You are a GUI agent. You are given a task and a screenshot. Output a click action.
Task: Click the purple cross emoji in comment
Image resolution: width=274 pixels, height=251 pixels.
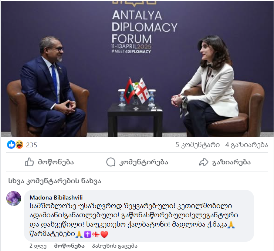coord(88,234)
